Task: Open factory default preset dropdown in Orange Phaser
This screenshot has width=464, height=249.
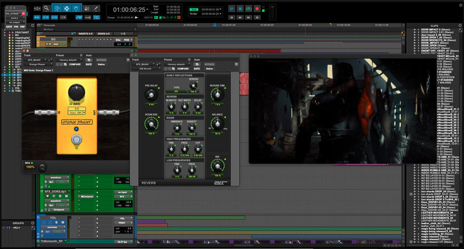Action: [x=69, y=60]
